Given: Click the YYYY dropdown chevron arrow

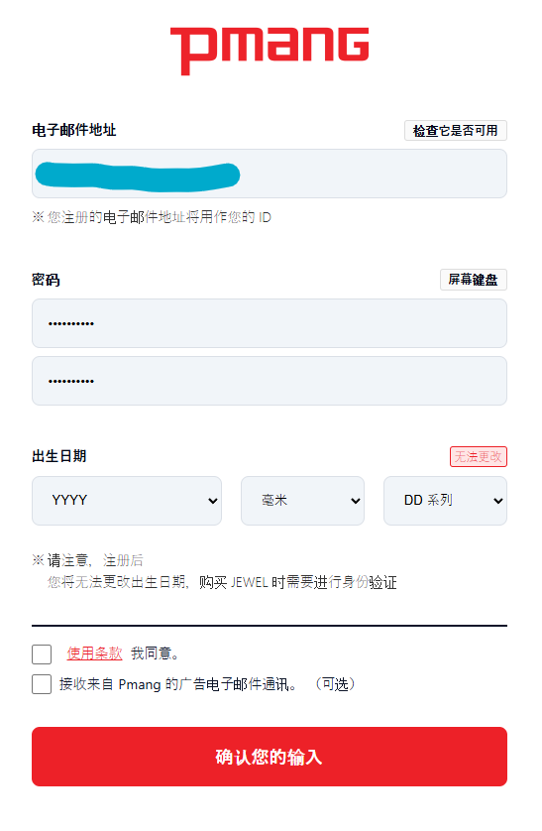Looking at the screenshot, I should coord(213,501).
